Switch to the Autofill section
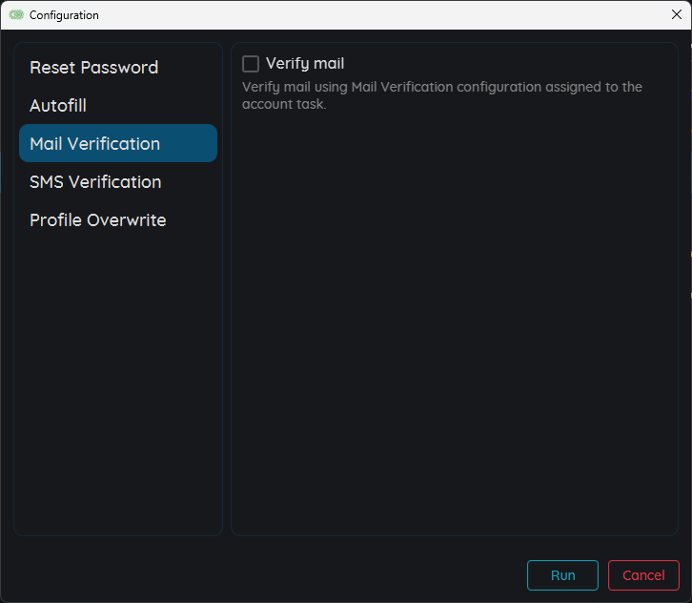Viewport: 692px width, 603px height. (x=58, y=106)
